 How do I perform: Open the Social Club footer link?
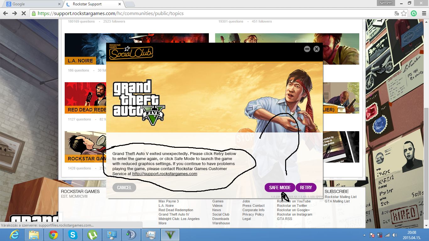[x=221, y=214]
